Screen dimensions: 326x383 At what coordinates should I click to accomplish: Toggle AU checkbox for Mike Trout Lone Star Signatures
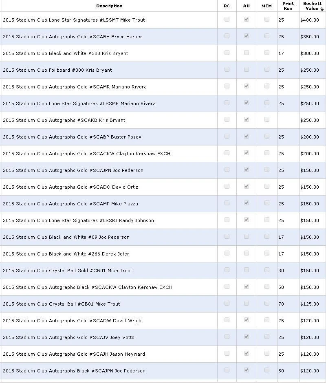[x=246, y=19]
